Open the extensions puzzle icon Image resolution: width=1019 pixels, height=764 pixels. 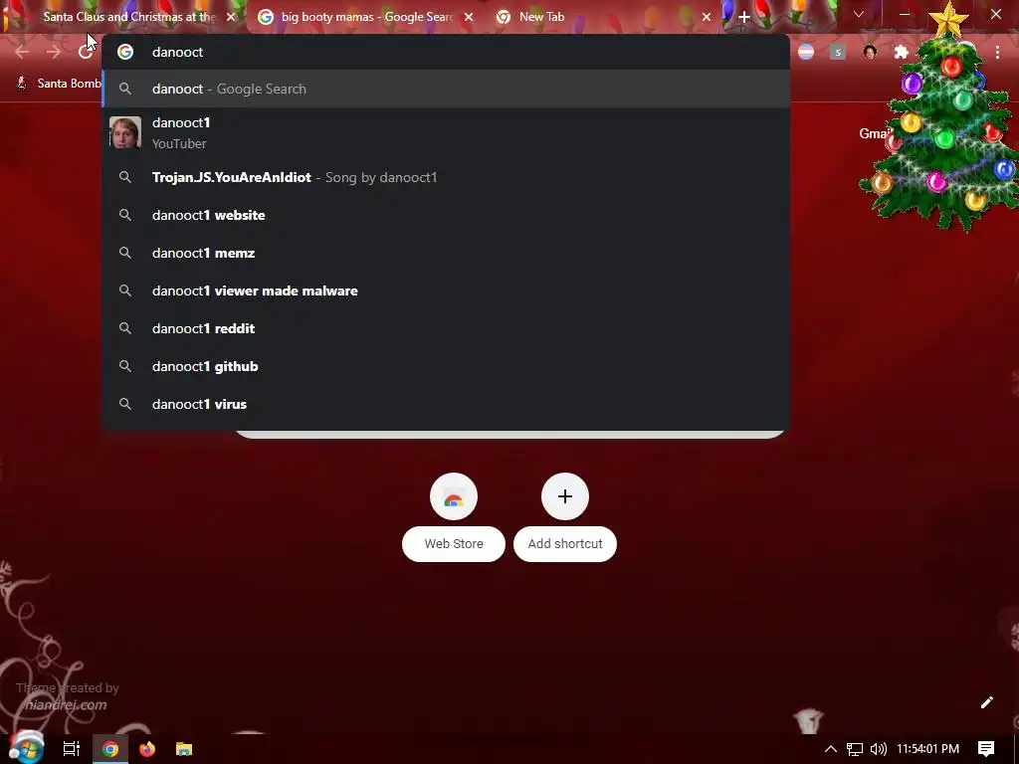click(902, 52)
